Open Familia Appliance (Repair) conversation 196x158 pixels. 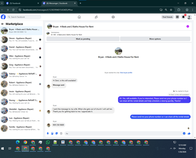tap(21, 128)
